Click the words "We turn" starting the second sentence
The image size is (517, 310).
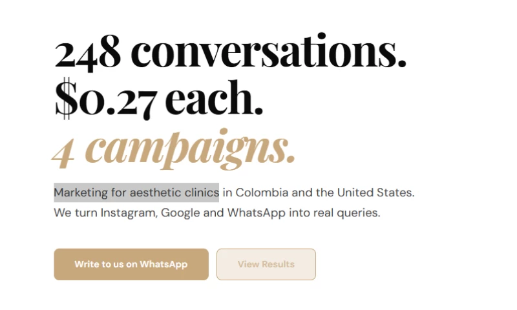(x=74, y=212)
